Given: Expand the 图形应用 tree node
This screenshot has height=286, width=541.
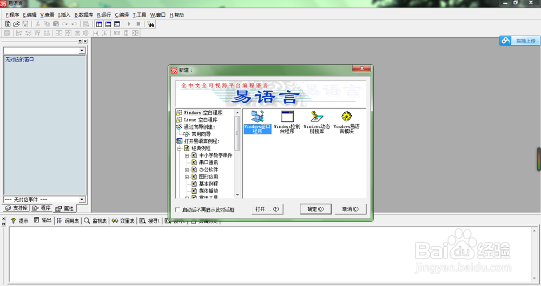Looking at the screenshot, I should (187, 177).
